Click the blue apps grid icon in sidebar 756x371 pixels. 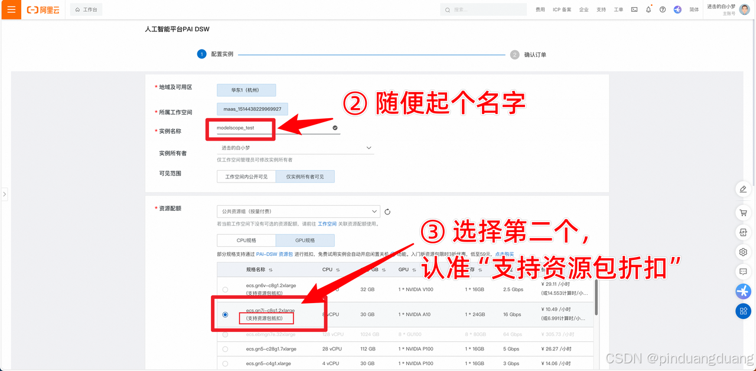coord(743,311)
